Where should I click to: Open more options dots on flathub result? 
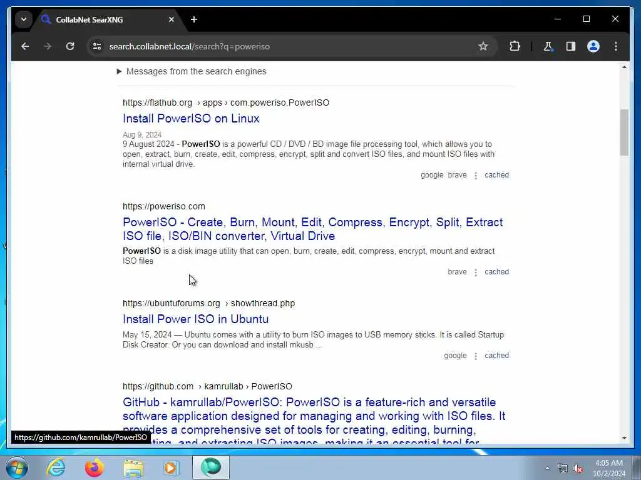(x=476, y=176)
